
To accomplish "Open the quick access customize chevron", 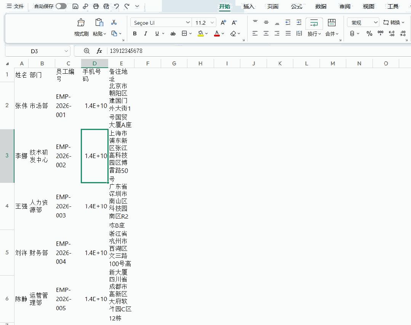I will click(137, 6).
